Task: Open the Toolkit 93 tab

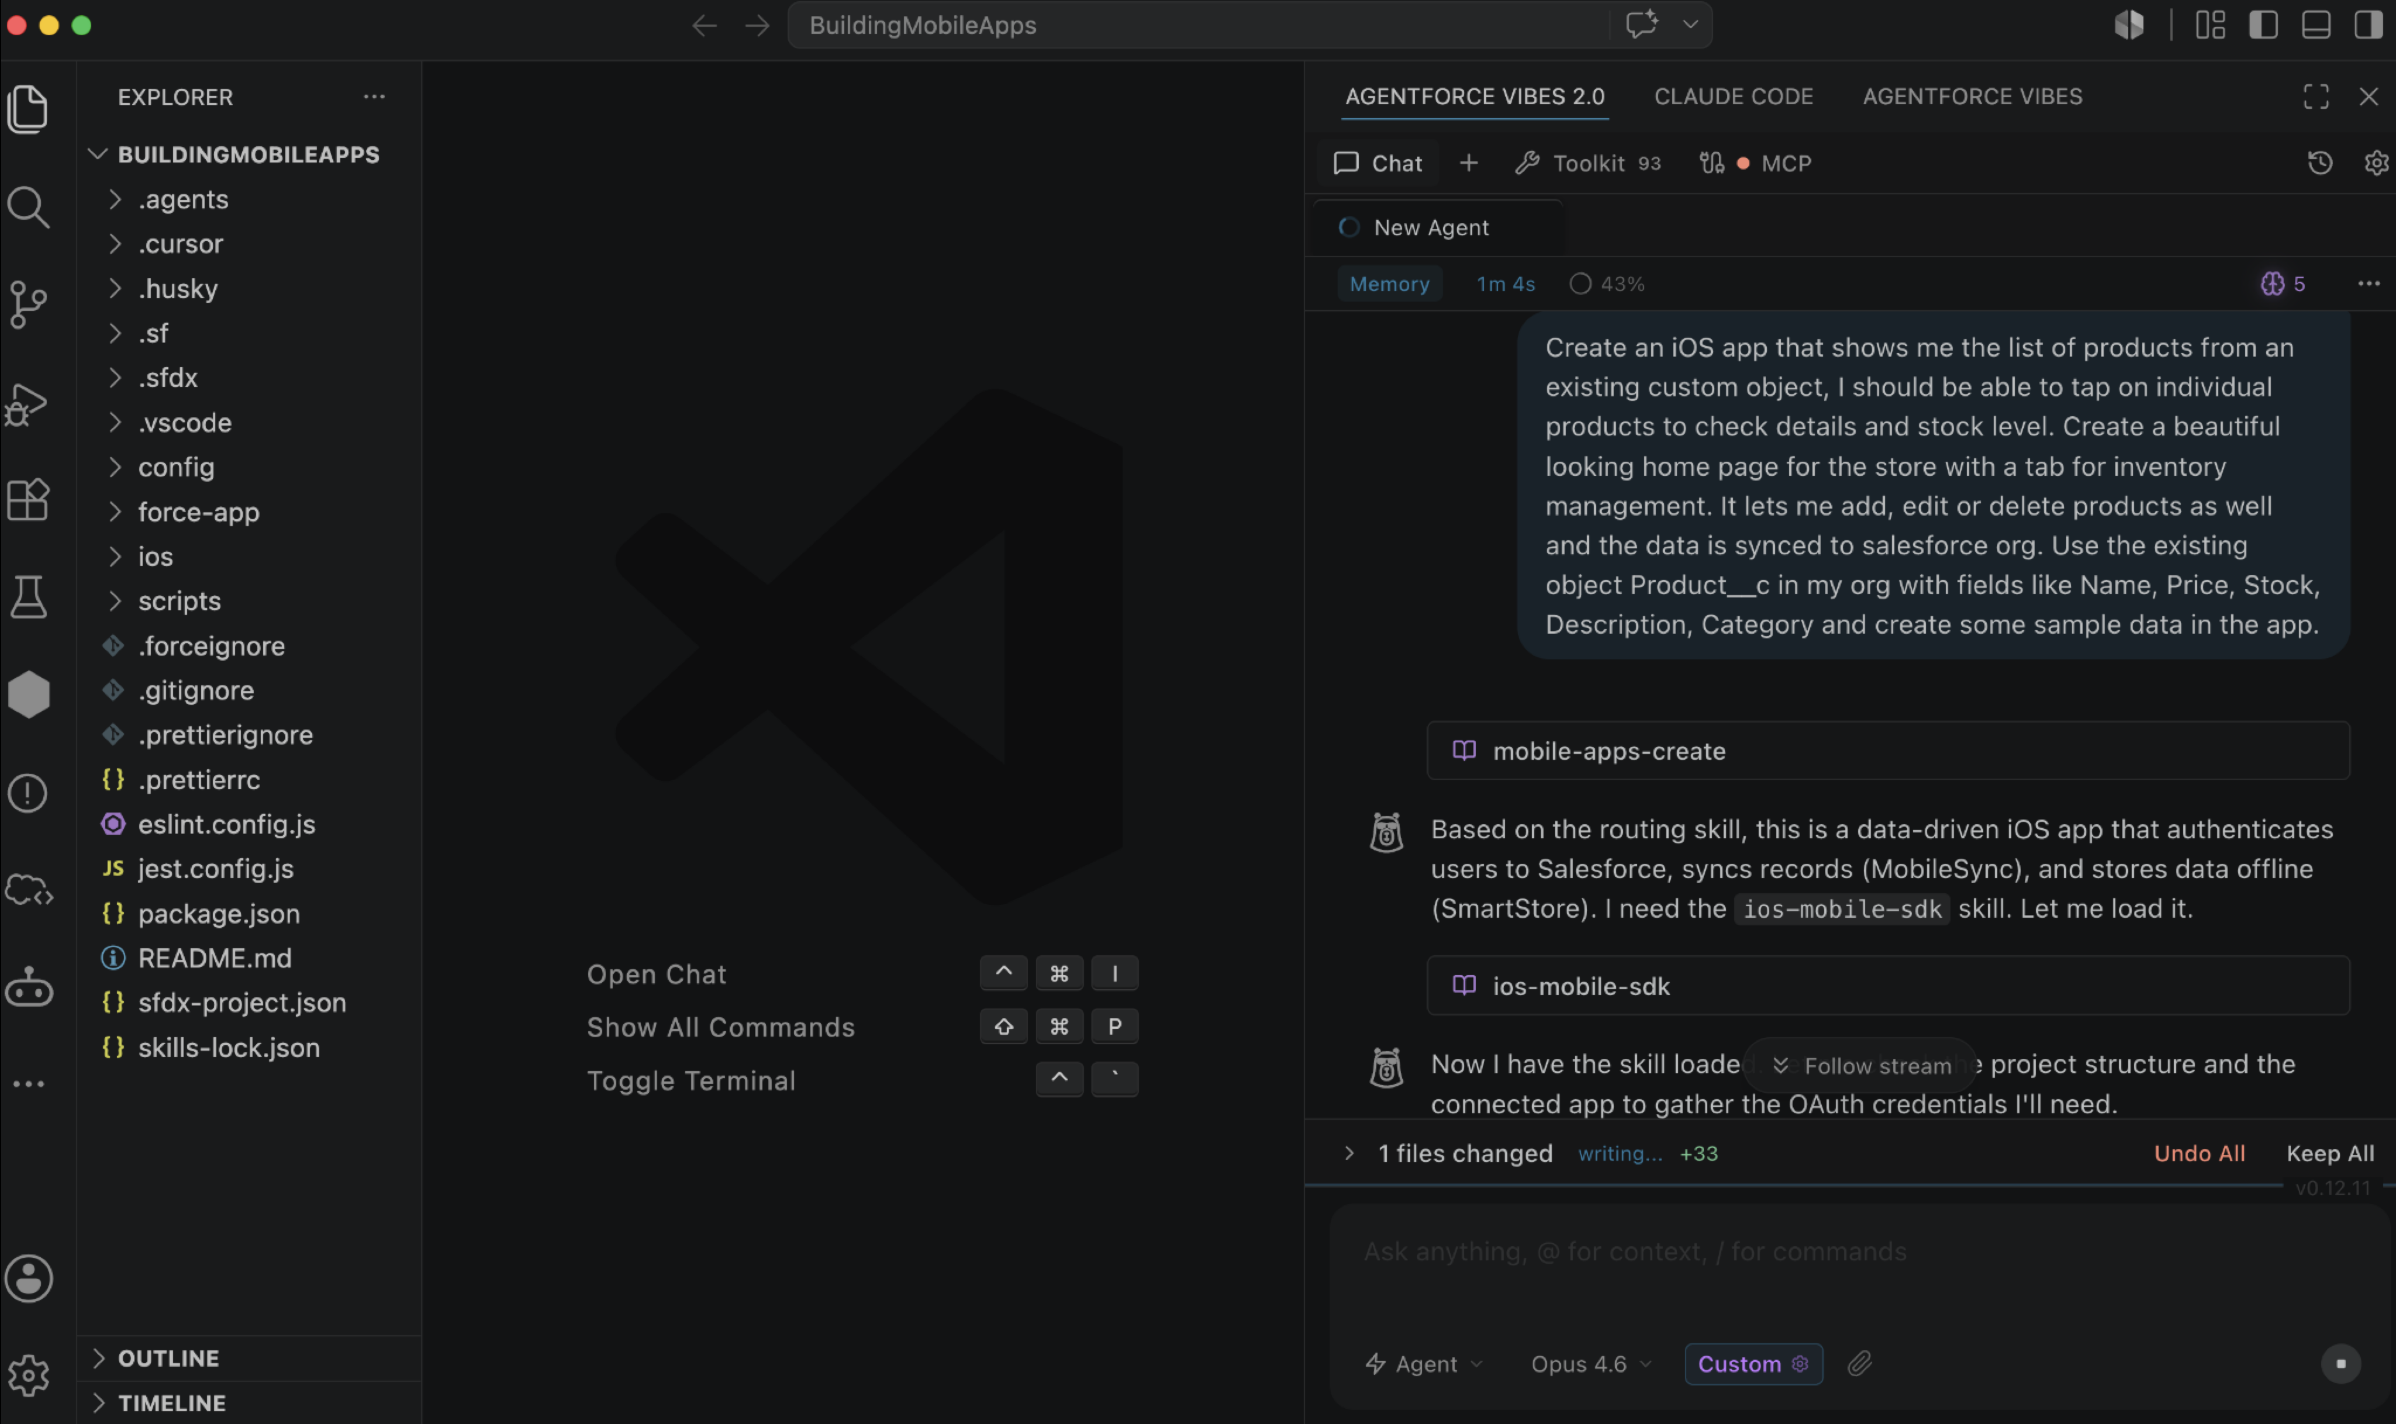Action: (x=1588, y=163)
